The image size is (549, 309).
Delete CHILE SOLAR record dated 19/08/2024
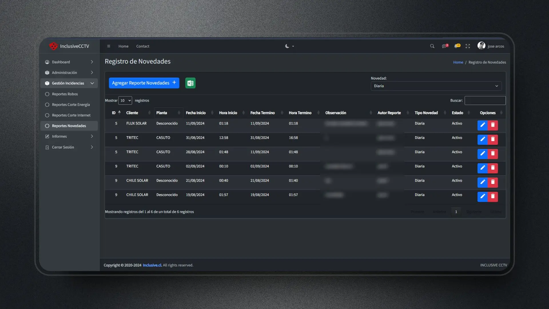(493, 197)
